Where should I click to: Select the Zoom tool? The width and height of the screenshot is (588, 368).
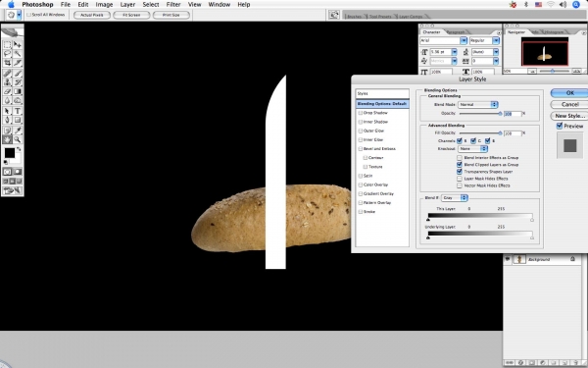click(x=18, y=139)
